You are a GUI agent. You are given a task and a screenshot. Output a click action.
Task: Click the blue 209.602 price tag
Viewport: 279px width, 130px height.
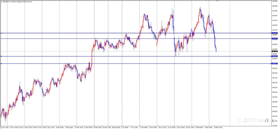(x=275, y=56)
